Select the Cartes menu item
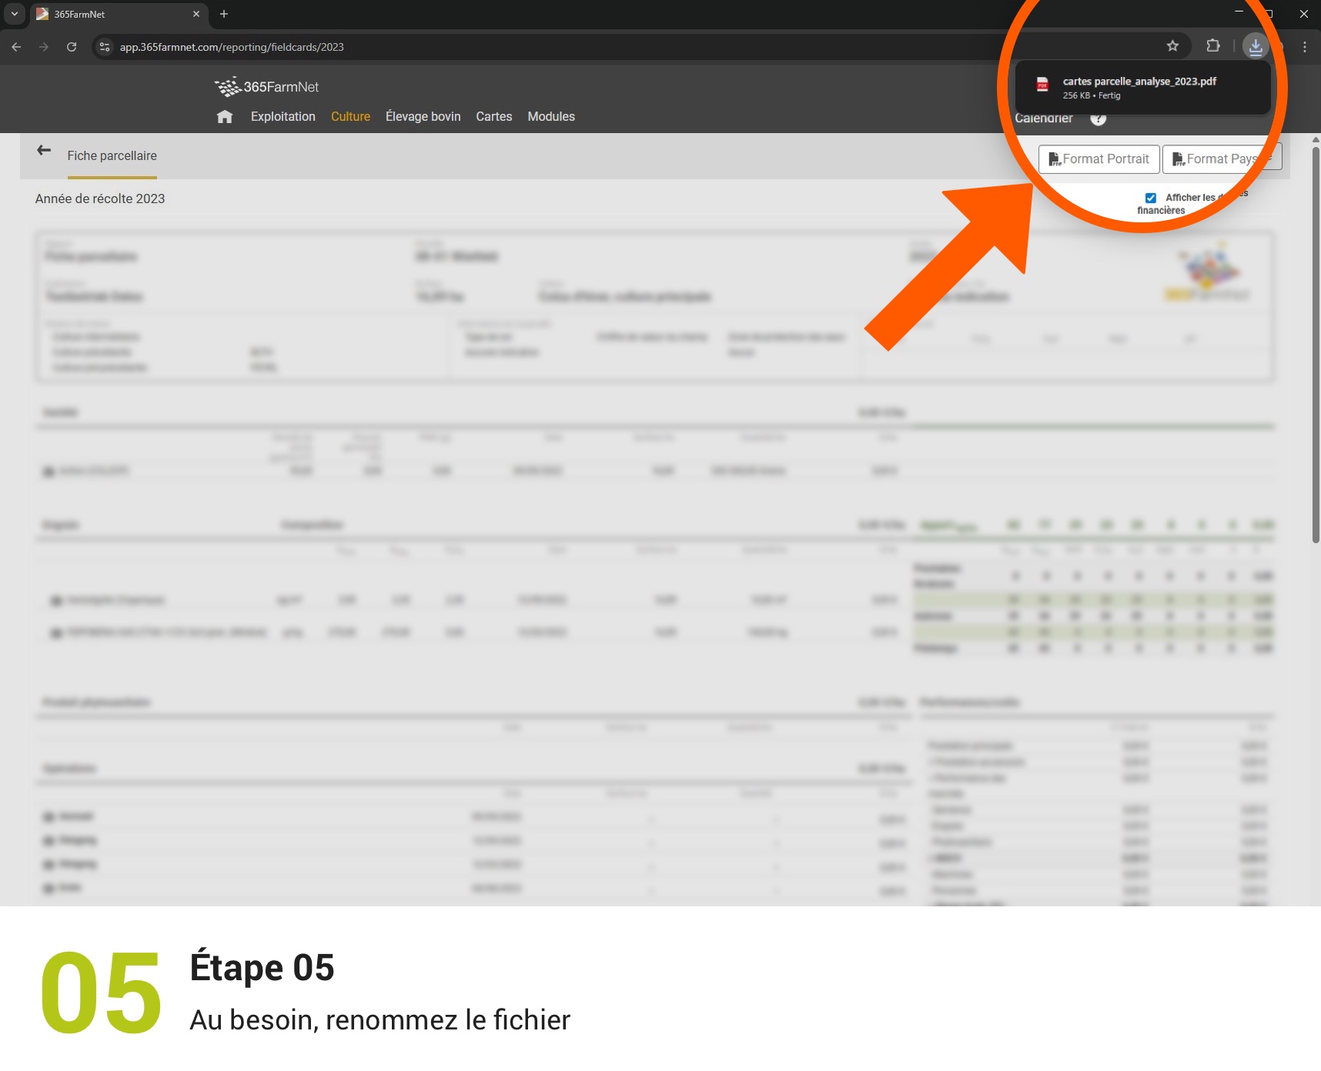Image resolution: width=1321 pixels, height=1071 pixels. tap(493, 117)
